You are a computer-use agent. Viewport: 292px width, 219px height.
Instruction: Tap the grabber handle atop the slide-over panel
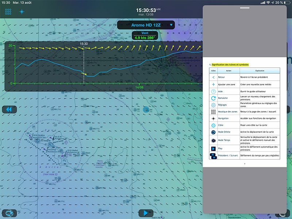click(x=244, y=8)
